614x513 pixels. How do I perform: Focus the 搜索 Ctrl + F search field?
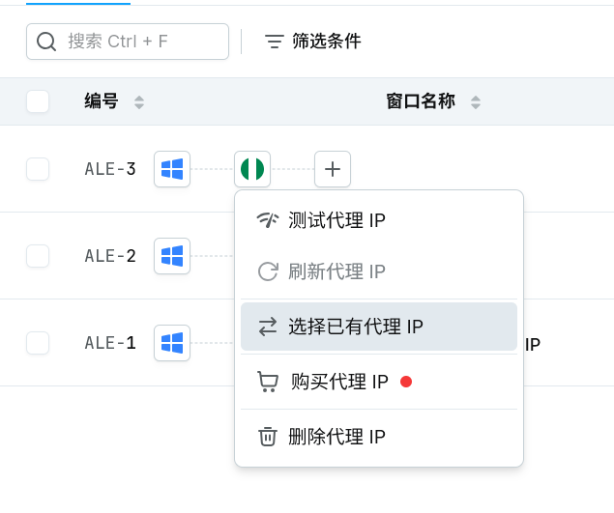click(128, 42)
